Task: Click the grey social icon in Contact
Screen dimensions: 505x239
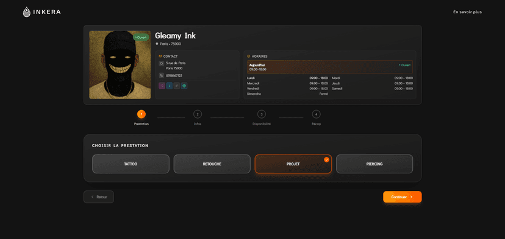Action: pyautogui.click(x=176, y=86)
